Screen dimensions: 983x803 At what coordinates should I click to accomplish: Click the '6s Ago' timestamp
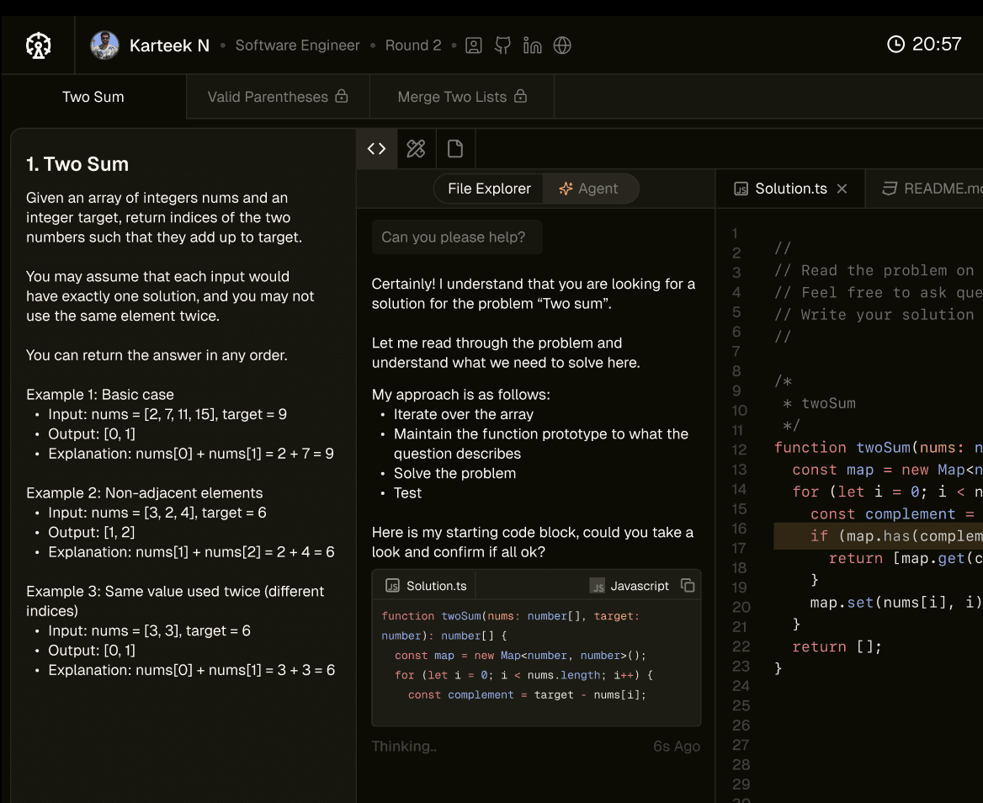[x=677, y=746]
